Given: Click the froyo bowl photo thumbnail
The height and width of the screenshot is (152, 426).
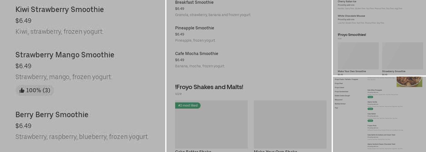Looking at the screenshot, I should [409, 81].
